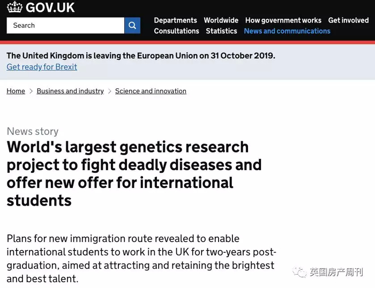Select Get involved in the header
Screen dimensions: 375x288
[348, 20]
